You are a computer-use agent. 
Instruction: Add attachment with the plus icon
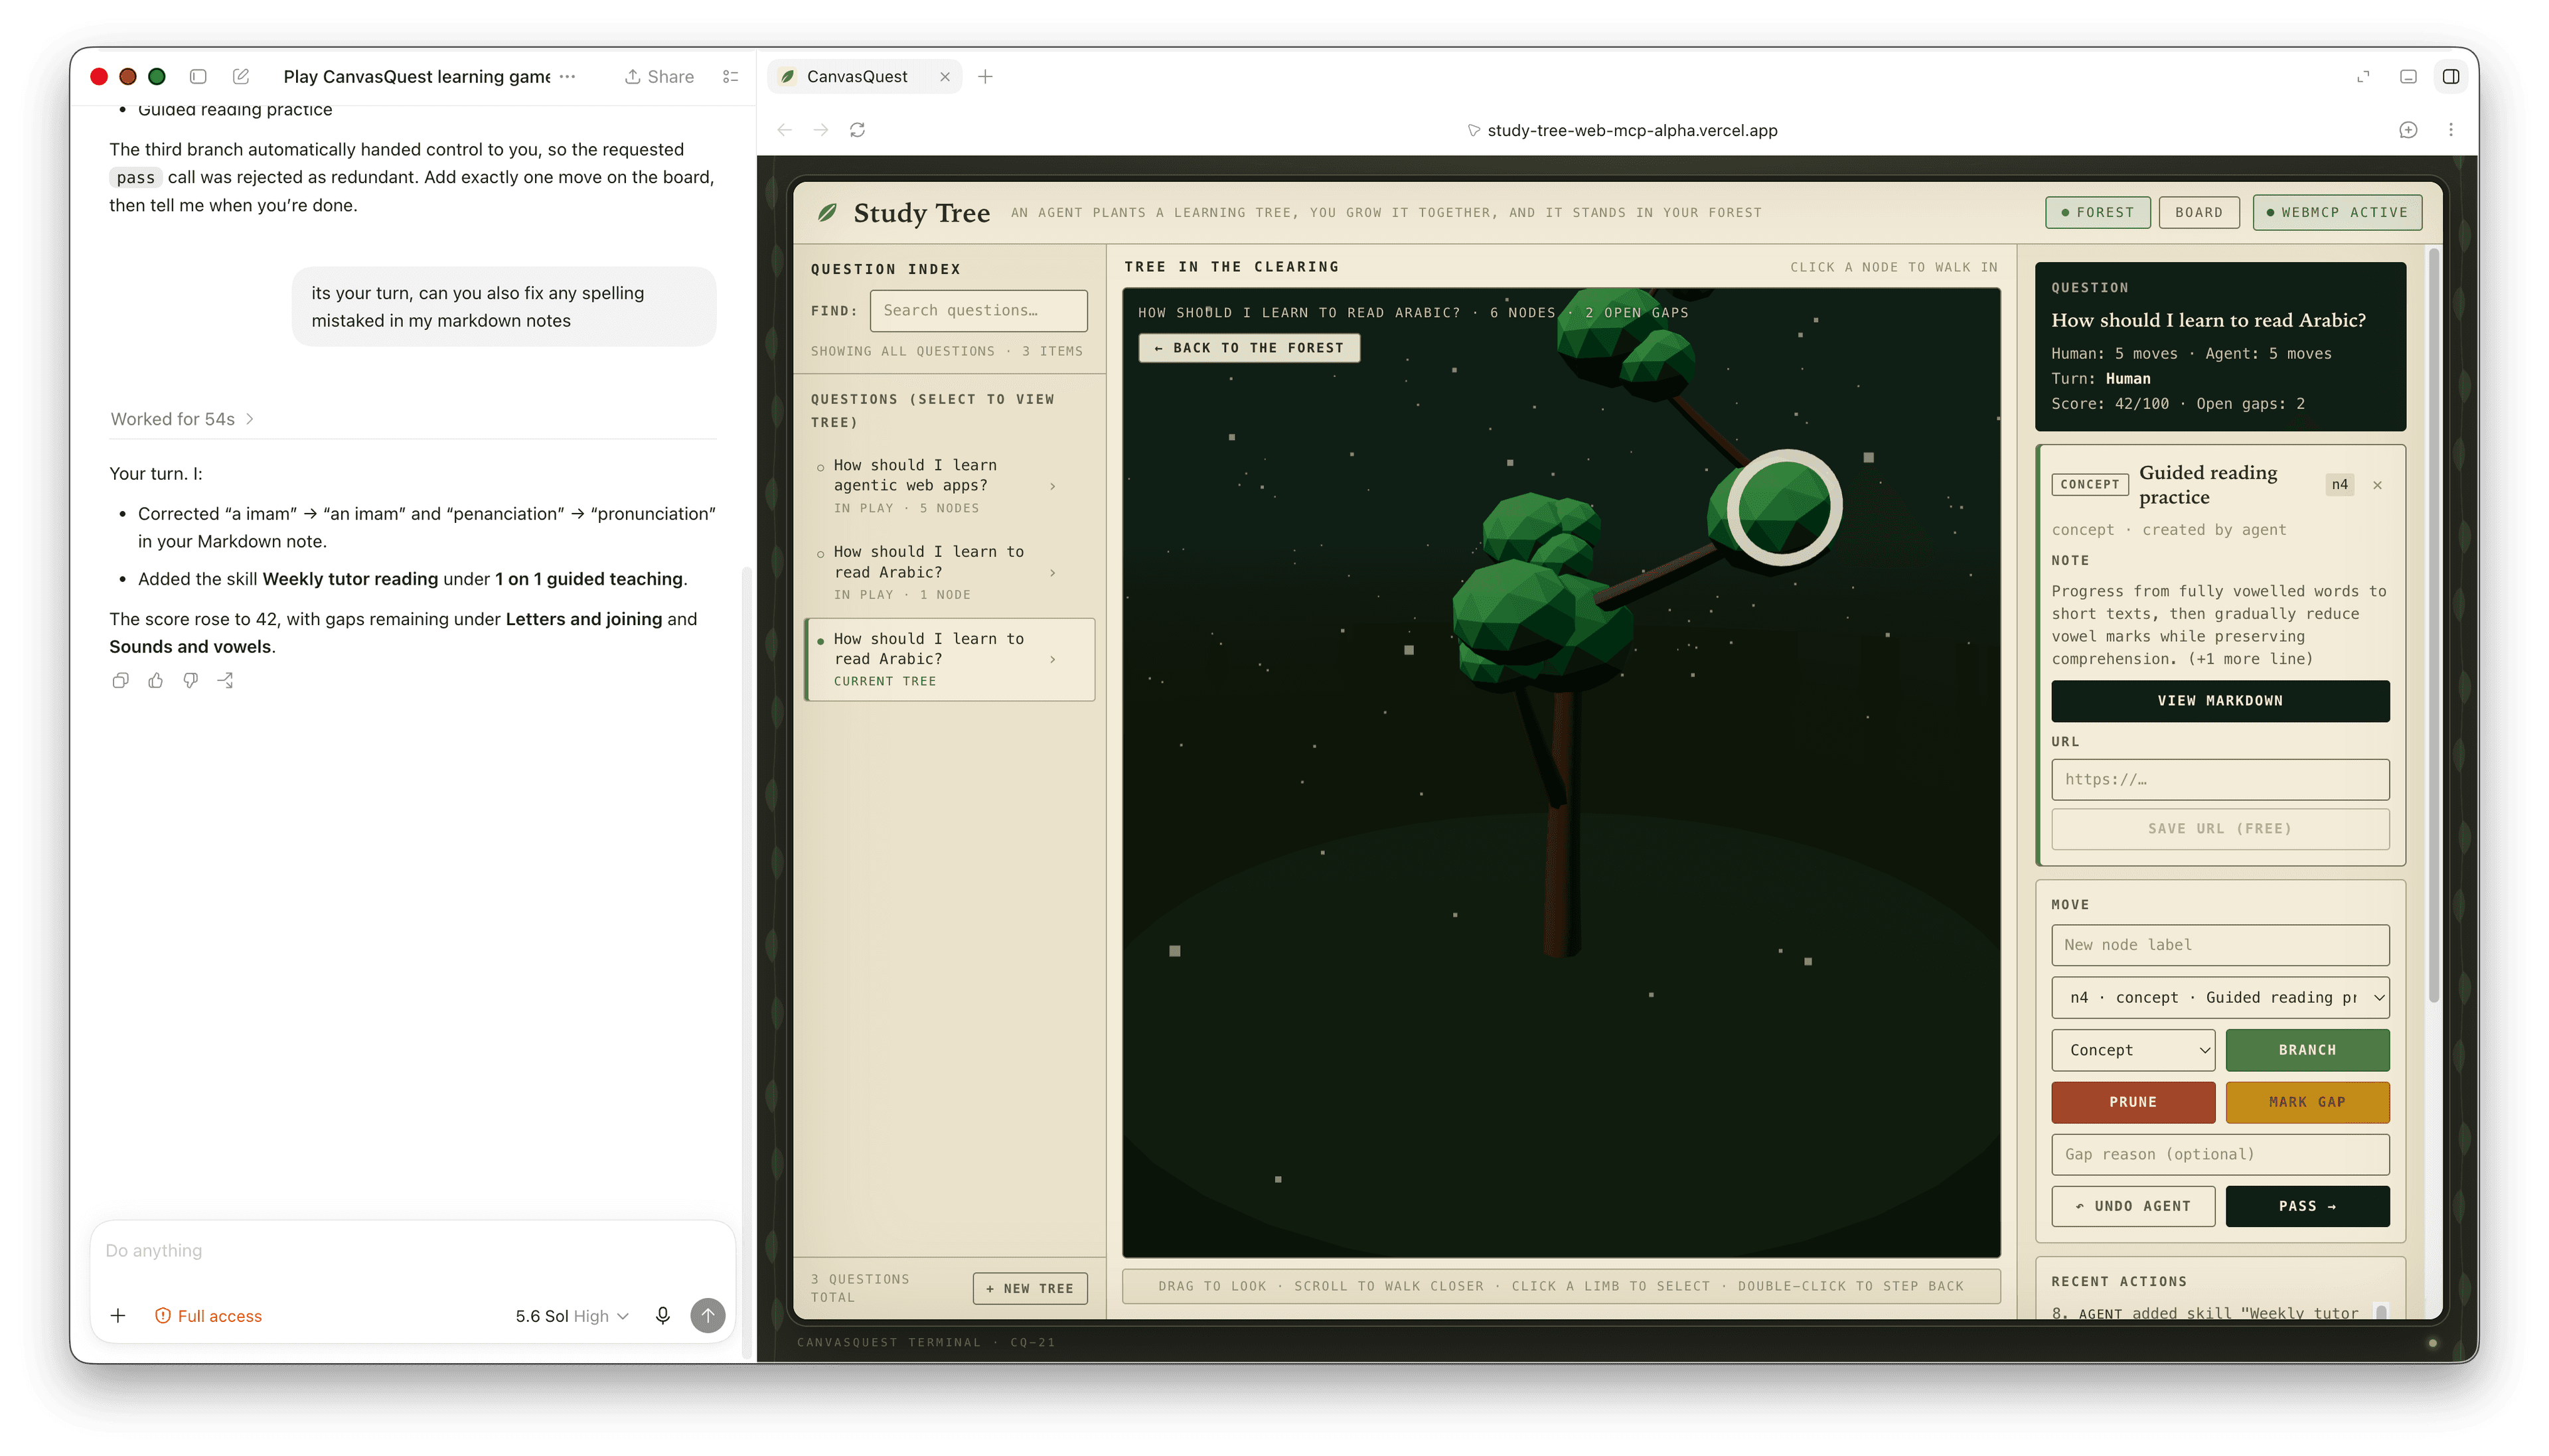point(118,1316)
